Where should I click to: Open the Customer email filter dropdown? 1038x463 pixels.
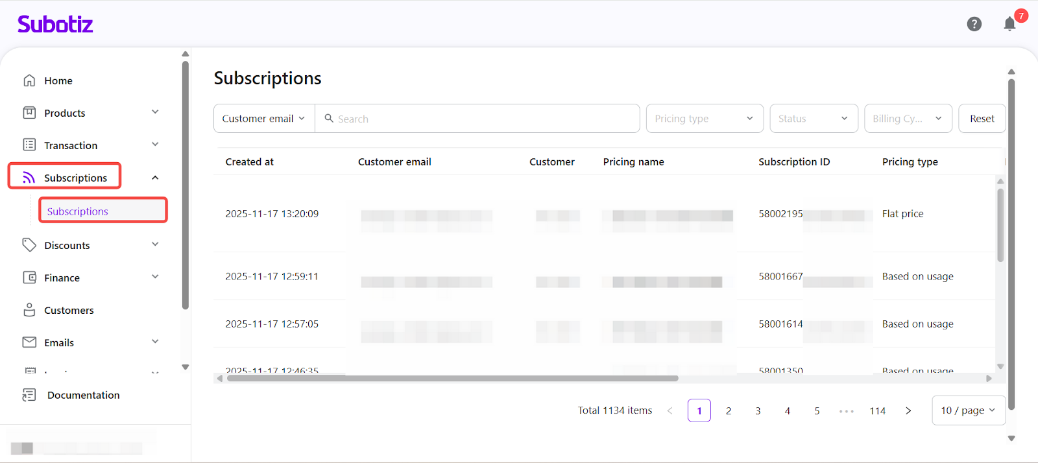(x=264, y=119)
